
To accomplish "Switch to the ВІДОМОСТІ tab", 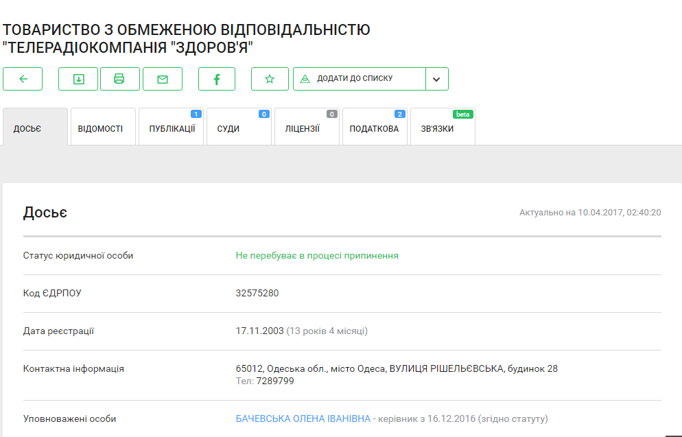I will point(103,126).
